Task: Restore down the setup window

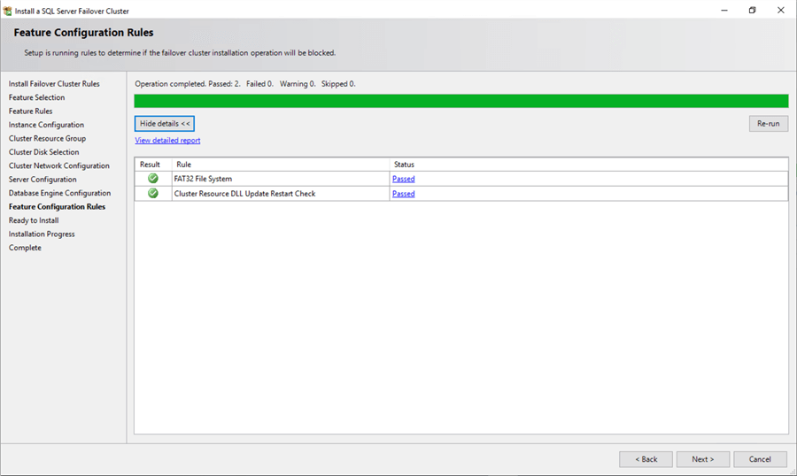Action: [x=752, y=10]
